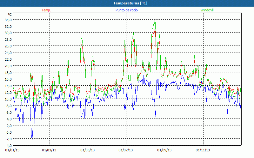Image resolution: width=254 pixels, height=158 pixels.
Task: Select the green Windchill legend label
Action: point(207,10)
